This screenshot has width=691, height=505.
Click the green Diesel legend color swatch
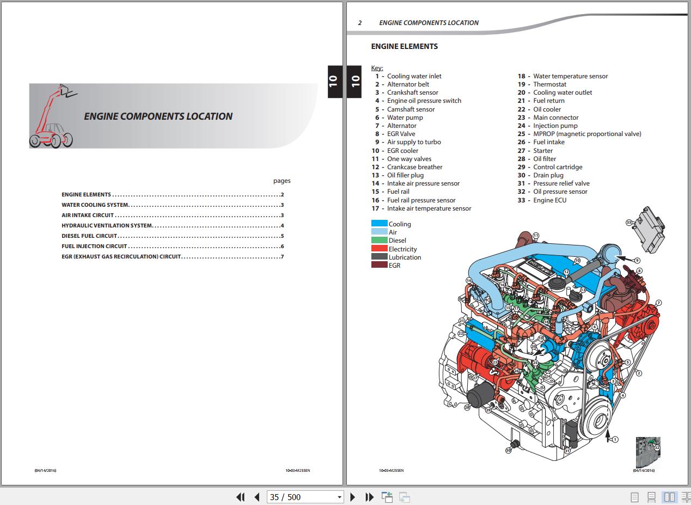379,241
